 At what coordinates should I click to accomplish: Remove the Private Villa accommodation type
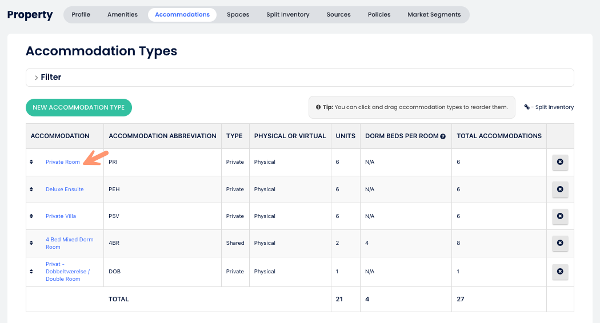tap(560, 216)
